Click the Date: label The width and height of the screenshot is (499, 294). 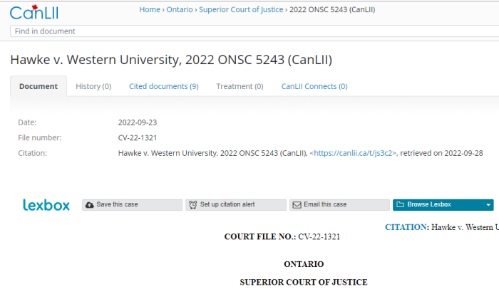tap(27, 122)
